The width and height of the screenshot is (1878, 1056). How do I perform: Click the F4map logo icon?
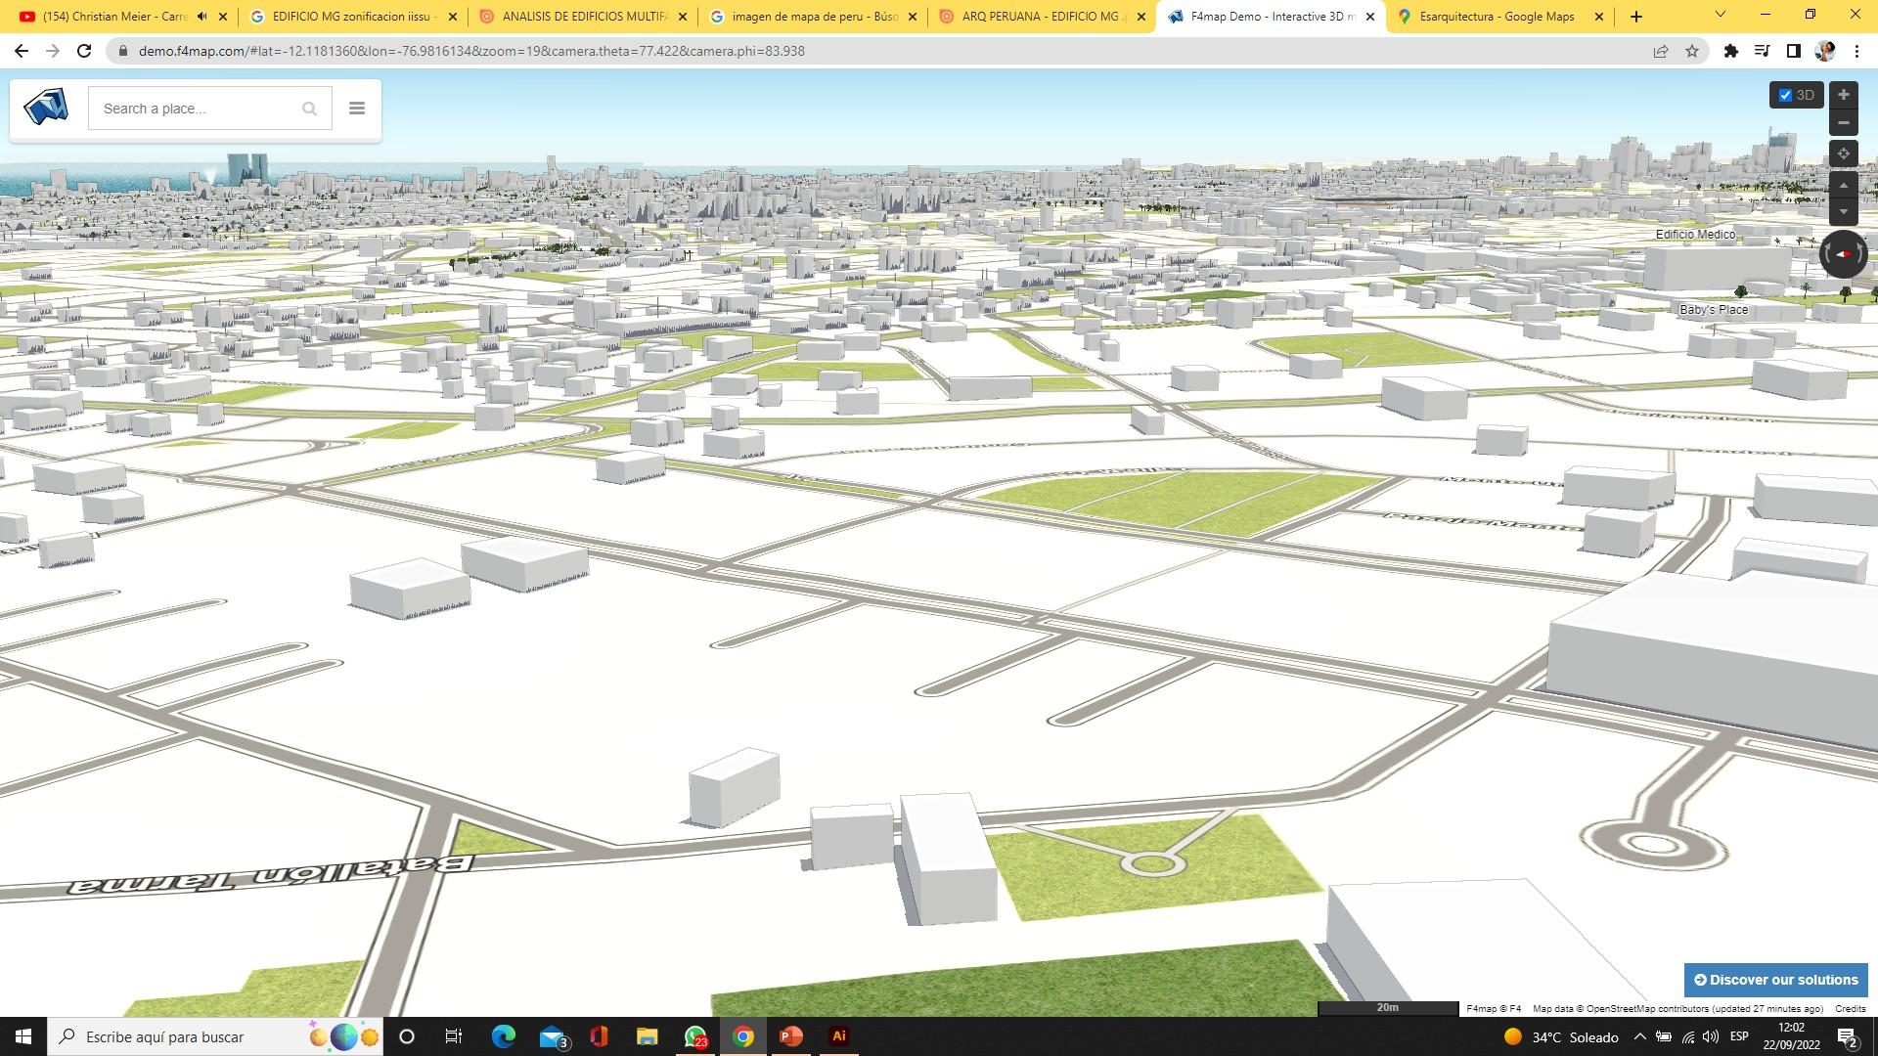coord(46,108)
